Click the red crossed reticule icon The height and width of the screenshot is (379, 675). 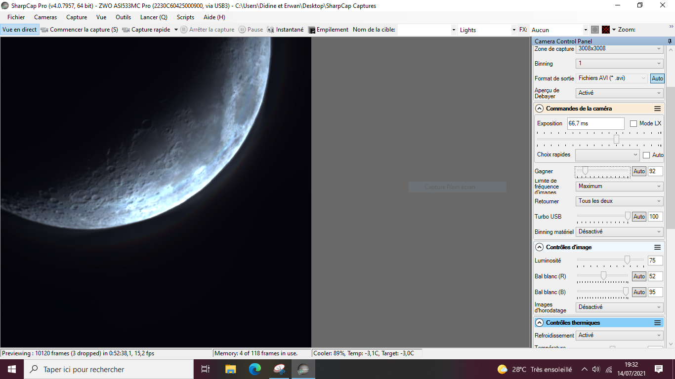(606, 30)
